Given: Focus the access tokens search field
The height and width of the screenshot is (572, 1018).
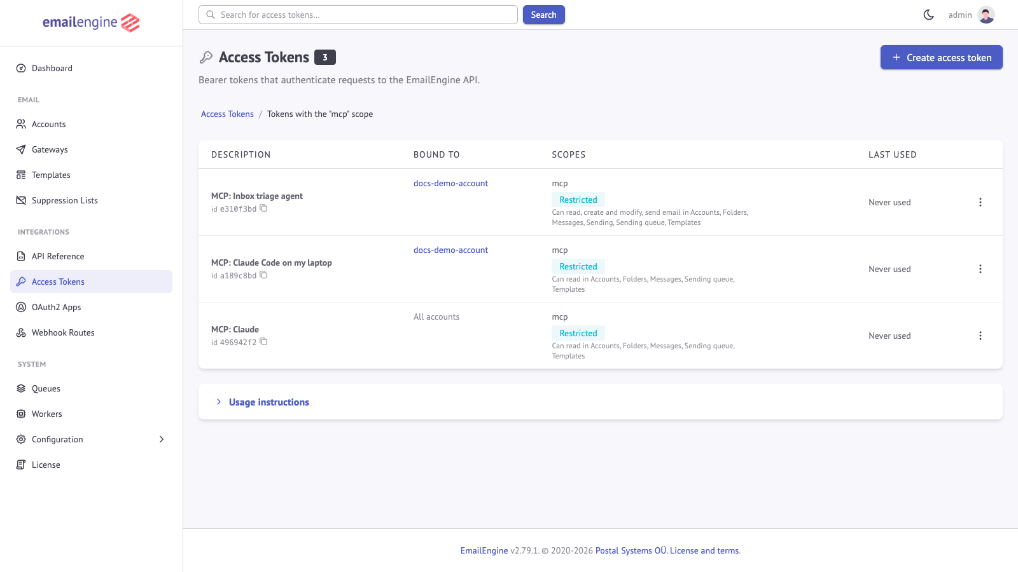Looking at the screenshot, I should pos(358,15).
